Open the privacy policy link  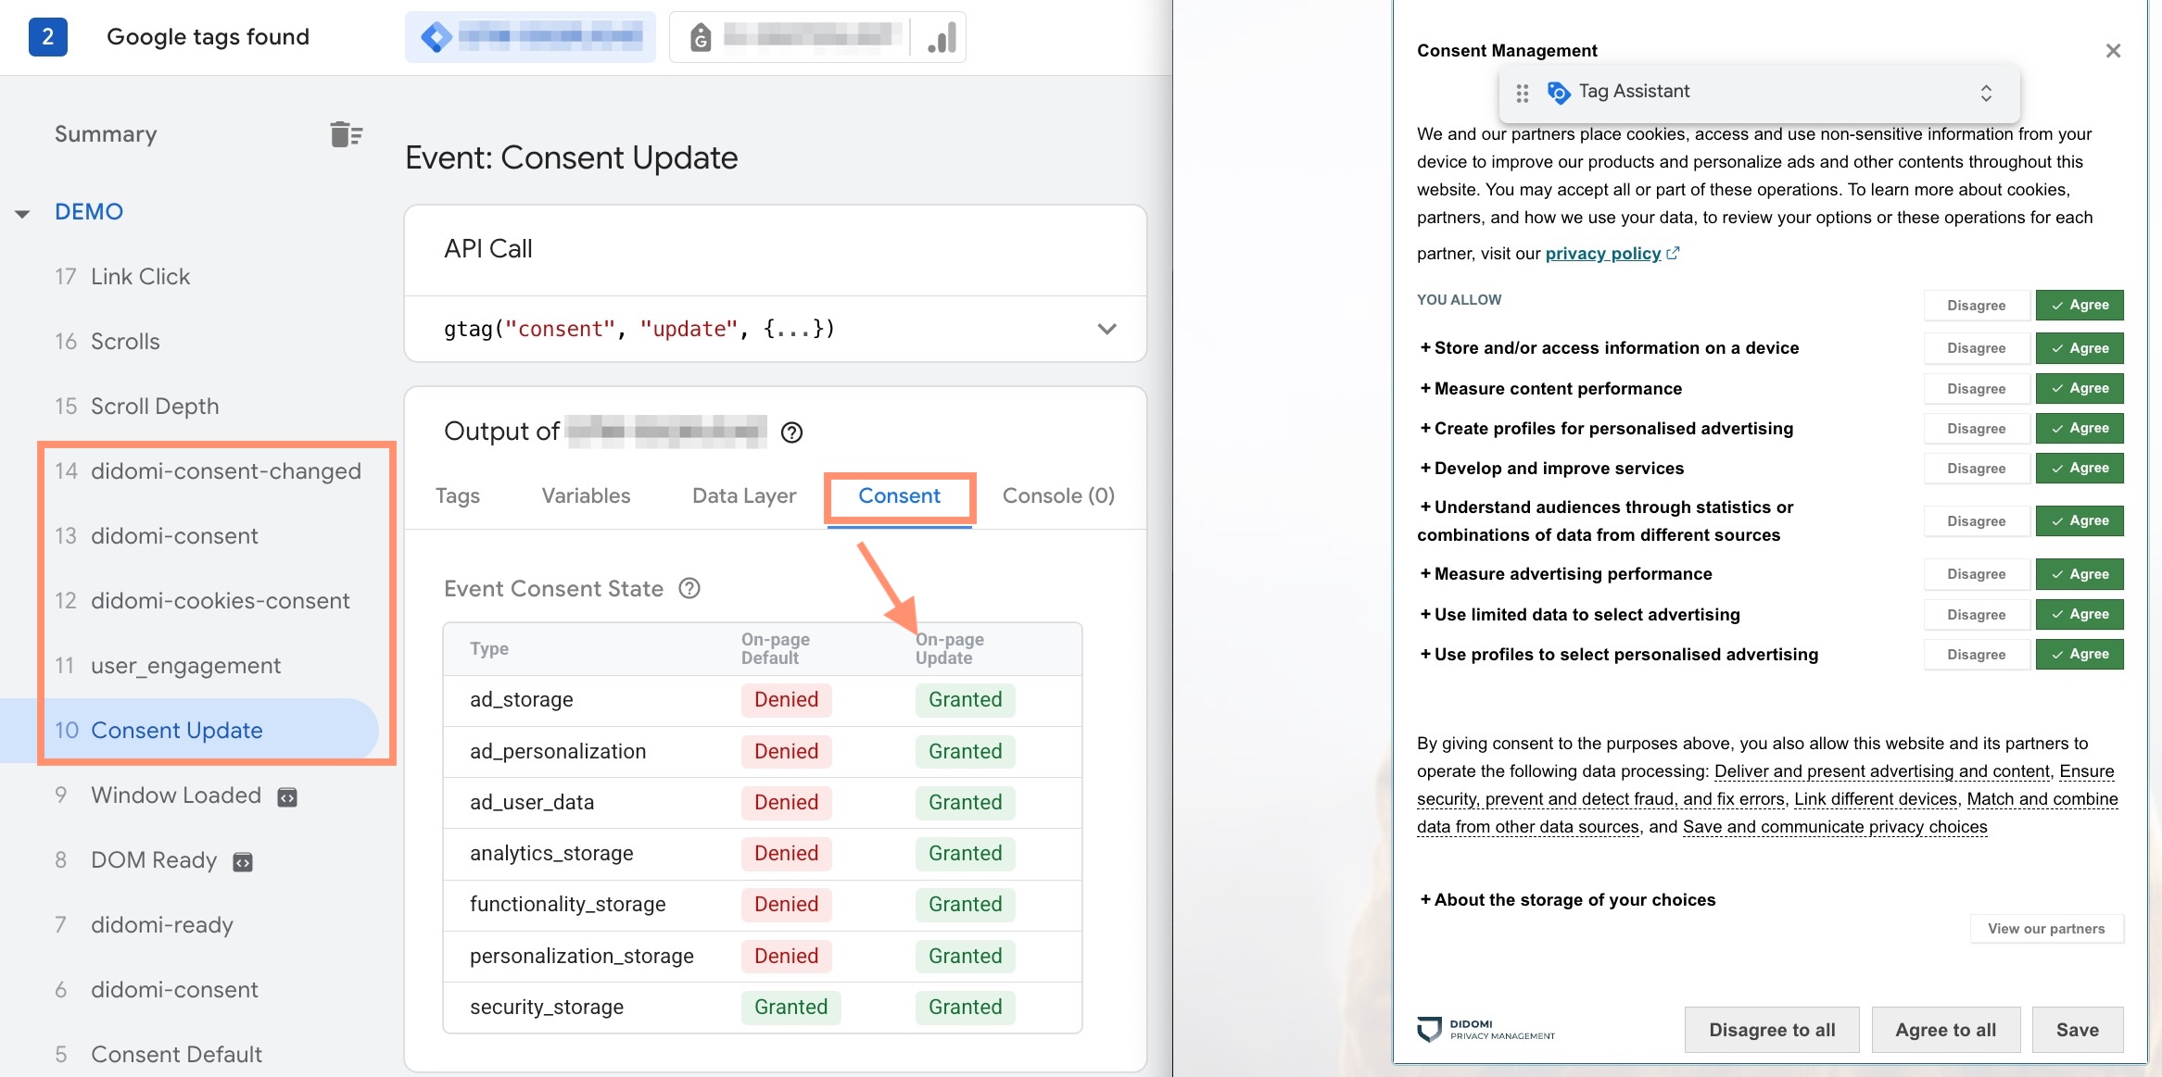[x=1602, y=254]
